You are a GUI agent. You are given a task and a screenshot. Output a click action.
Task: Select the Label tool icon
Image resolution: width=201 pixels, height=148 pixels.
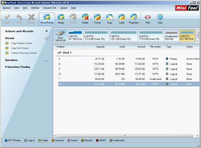coord(121,19)
